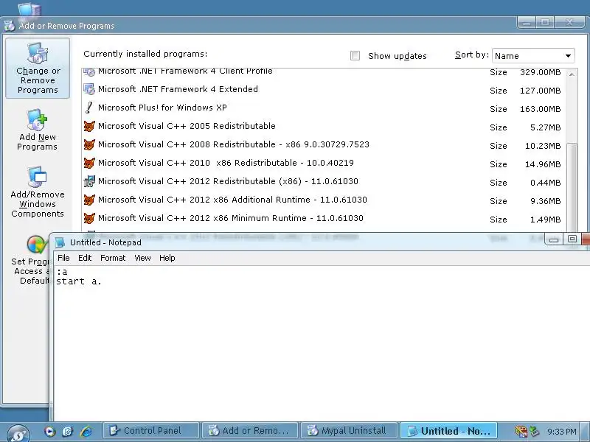This screenshot has width=590, height=442.
Task: Switch to Add or Remove Programs taskbar button
Action: [x=250, y=431]
